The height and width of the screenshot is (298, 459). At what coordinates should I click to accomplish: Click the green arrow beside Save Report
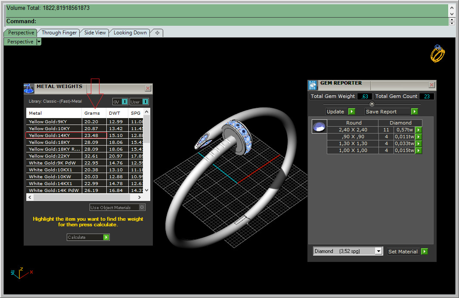(x=415, y=112)
